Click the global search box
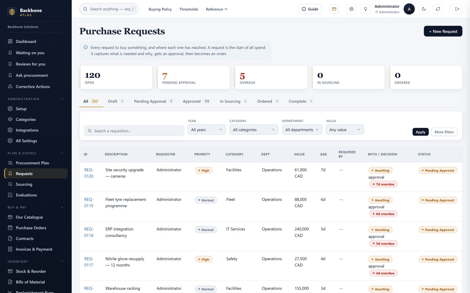This screenshot has width=470, height=293. coord(109,9)
